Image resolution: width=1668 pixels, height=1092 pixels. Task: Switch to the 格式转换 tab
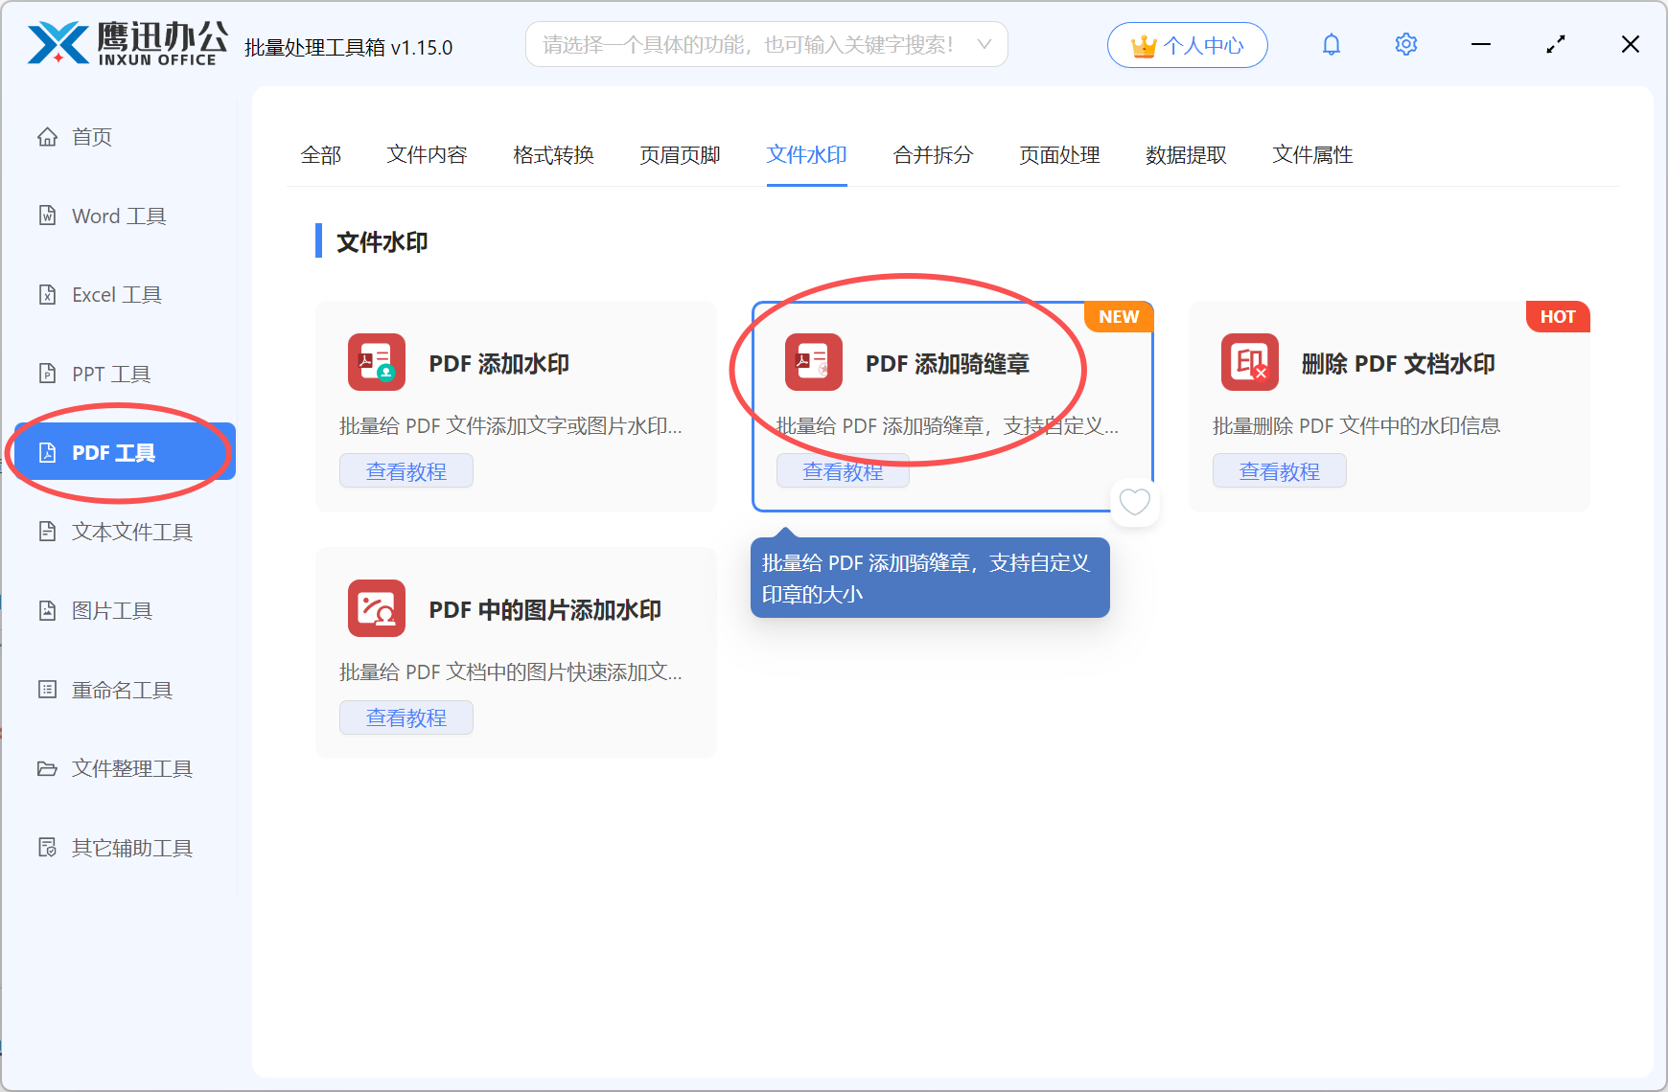553,155
